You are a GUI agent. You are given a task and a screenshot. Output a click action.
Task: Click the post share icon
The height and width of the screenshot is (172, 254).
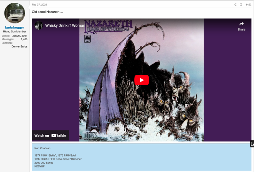click(235, 5)
